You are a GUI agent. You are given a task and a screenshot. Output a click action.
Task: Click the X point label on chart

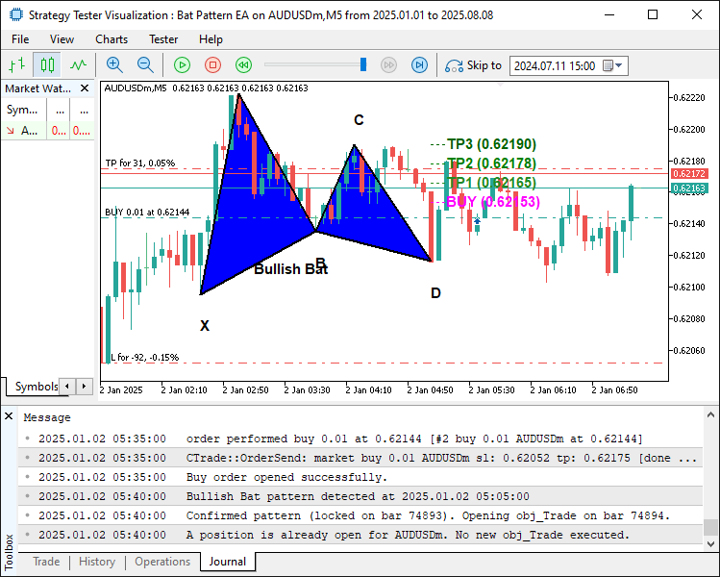205,326
